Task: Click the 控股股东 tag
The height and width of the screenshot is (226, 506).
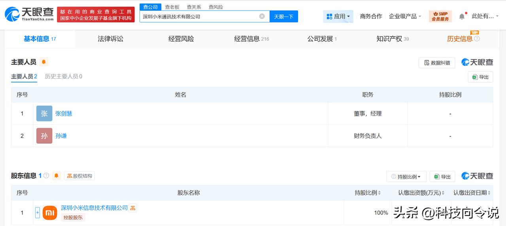Action: [73, 217]
